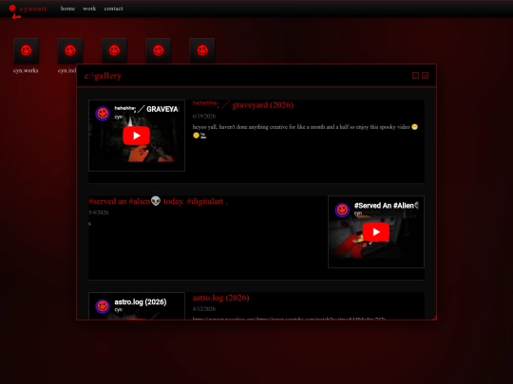Screen dimensions: 513x384
Task: Click the 4/12/2026 post date
Action: (204, 308)
